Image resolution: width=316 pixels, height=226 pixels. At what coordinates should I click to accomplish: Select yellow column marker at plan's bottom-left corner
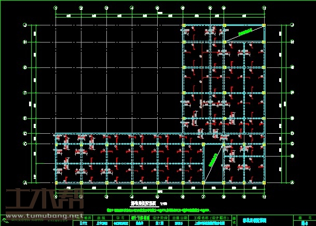pos(56,182)
